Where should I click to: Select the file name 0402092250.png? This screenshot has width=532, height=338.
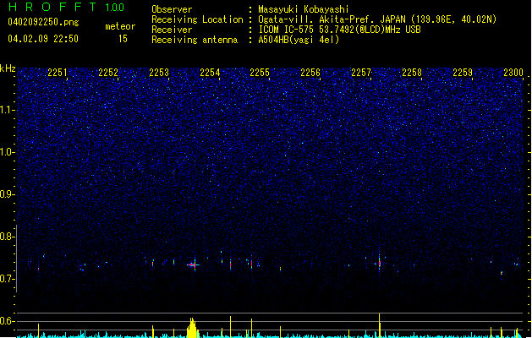point(43,22)
